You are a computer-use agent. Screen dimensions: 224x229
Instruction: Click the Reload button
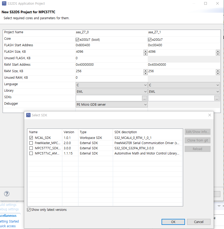pyautogui.click(x=197, y=149)
